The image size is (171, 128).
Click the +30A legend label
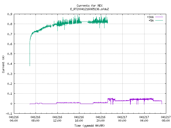tap(150, 17)
